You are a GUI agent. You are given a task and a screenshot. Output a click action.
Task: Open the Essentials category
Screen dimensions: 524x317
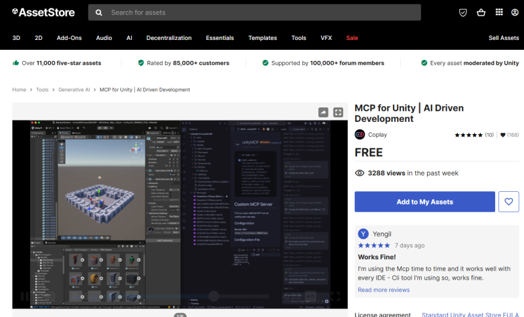point(220,38)
